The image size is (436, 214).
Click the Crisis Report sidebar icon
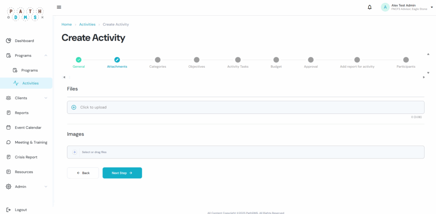pos(9,157)
